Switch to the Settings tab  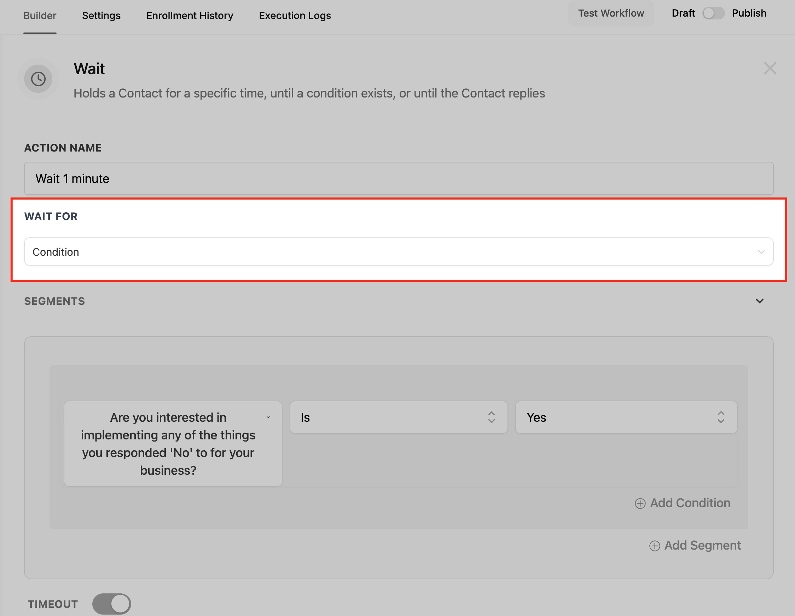[x=101, y=16]
